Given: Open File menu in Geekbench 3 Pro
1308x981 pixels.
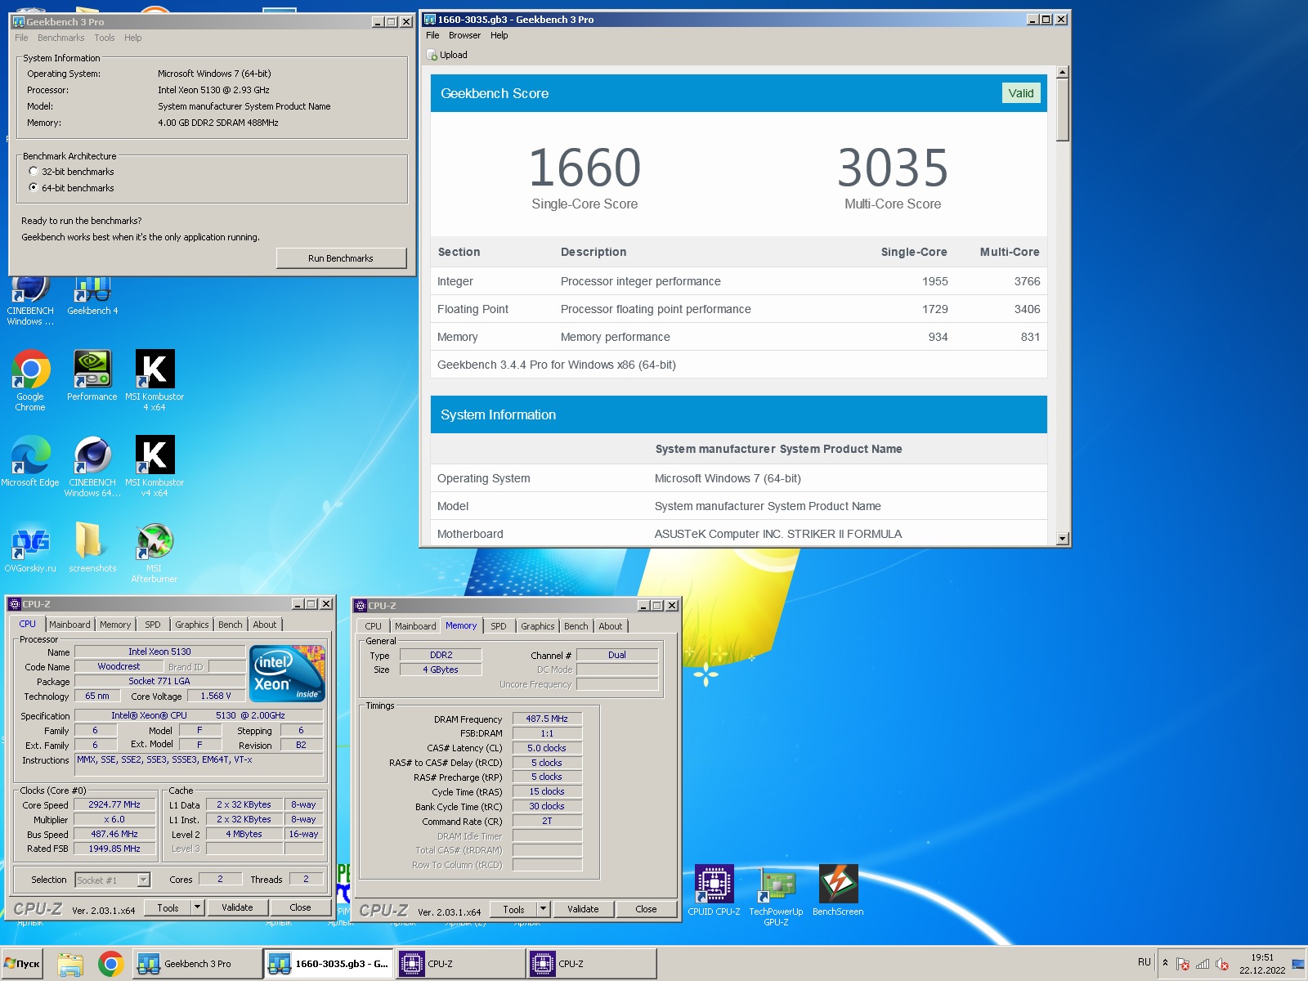Looking at the screenshot, I should click(21, 38).
